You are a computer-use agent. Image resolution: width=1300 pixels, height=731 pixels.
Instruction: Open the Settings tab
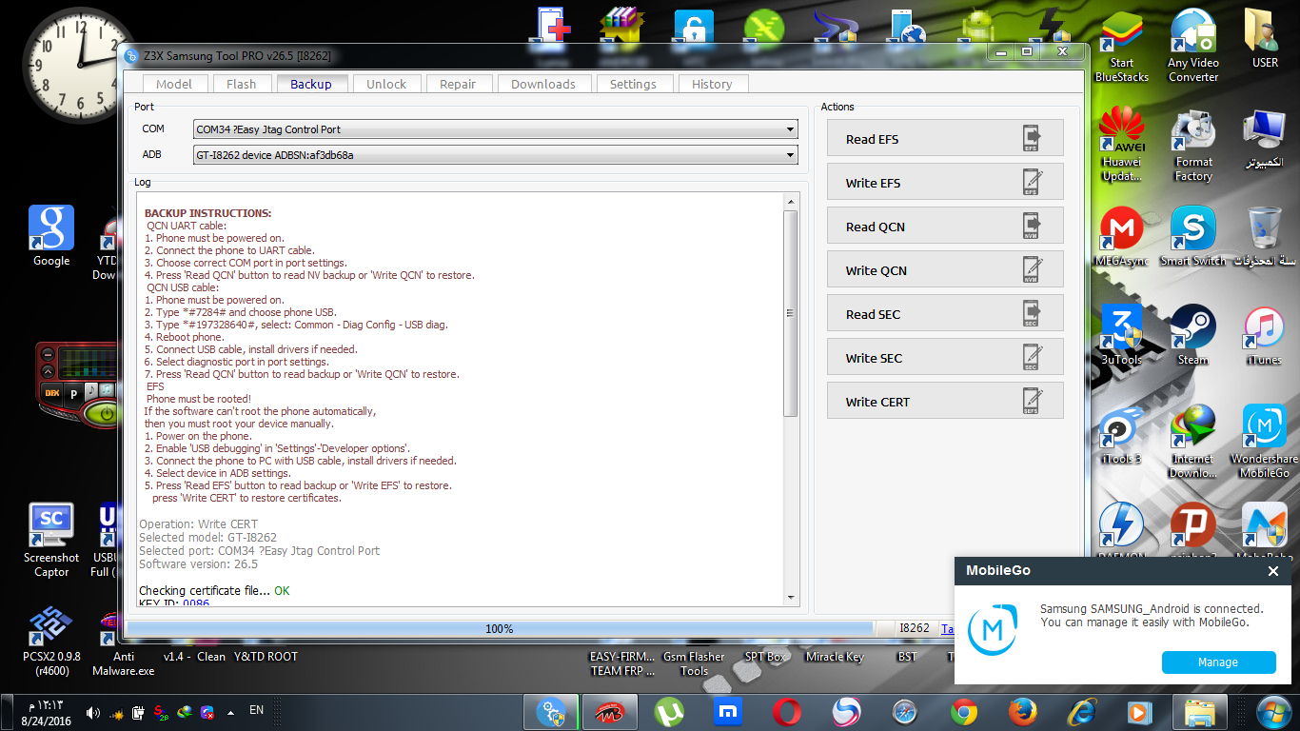[633, 84]
